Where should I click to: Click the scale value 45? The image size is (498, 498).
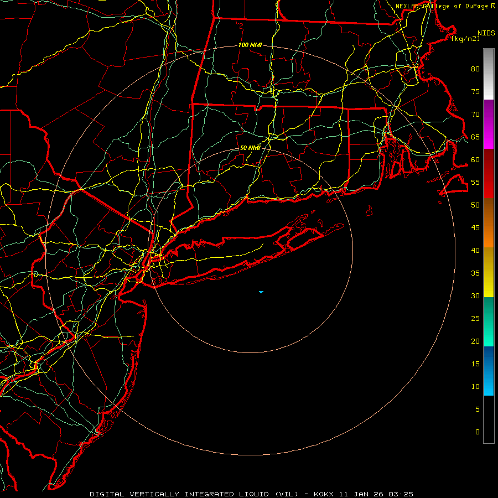[x=475, y=228]
